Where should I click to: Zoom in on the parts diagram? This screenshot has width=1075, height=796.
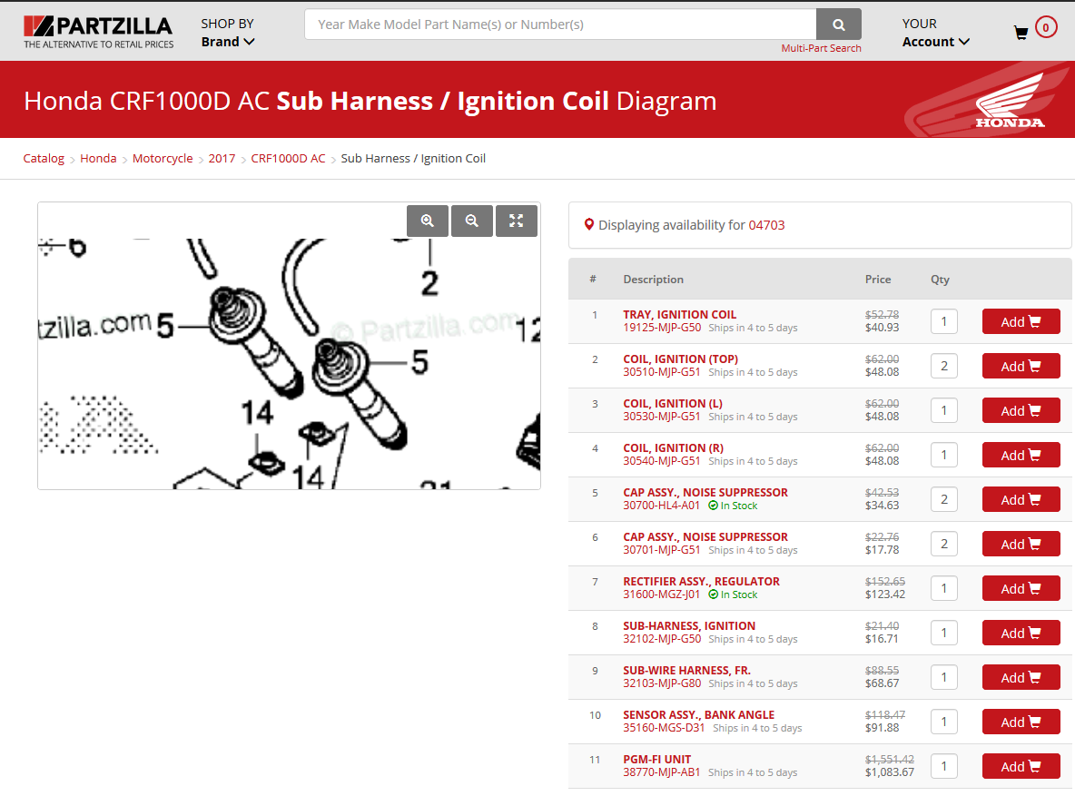[428, 221]
